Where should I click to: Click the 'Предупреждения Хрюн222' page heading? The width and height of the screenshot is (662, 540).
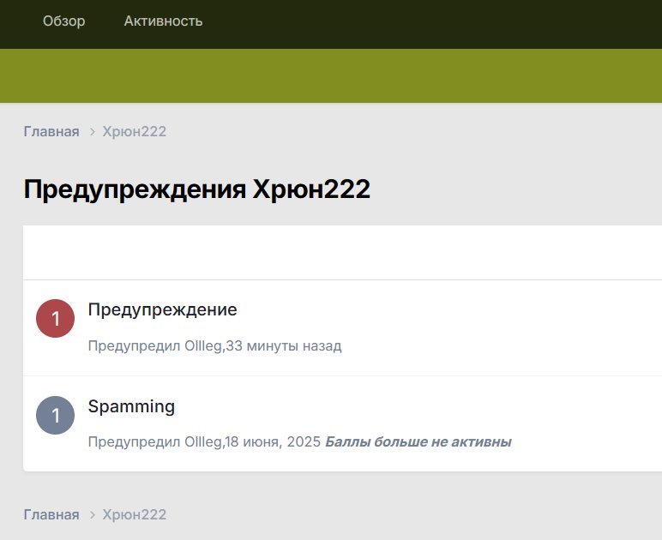coord(196,189)
